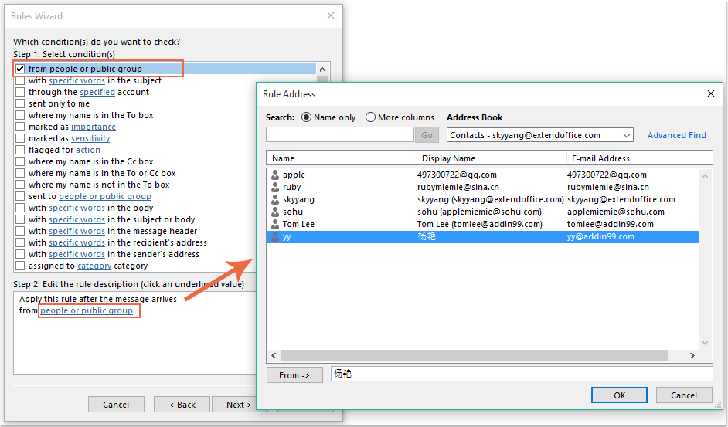The width and height of the screenshot is (728, 427).
Task: Check 'with specific words in the message header'
Action: click(x=20, y=231)
